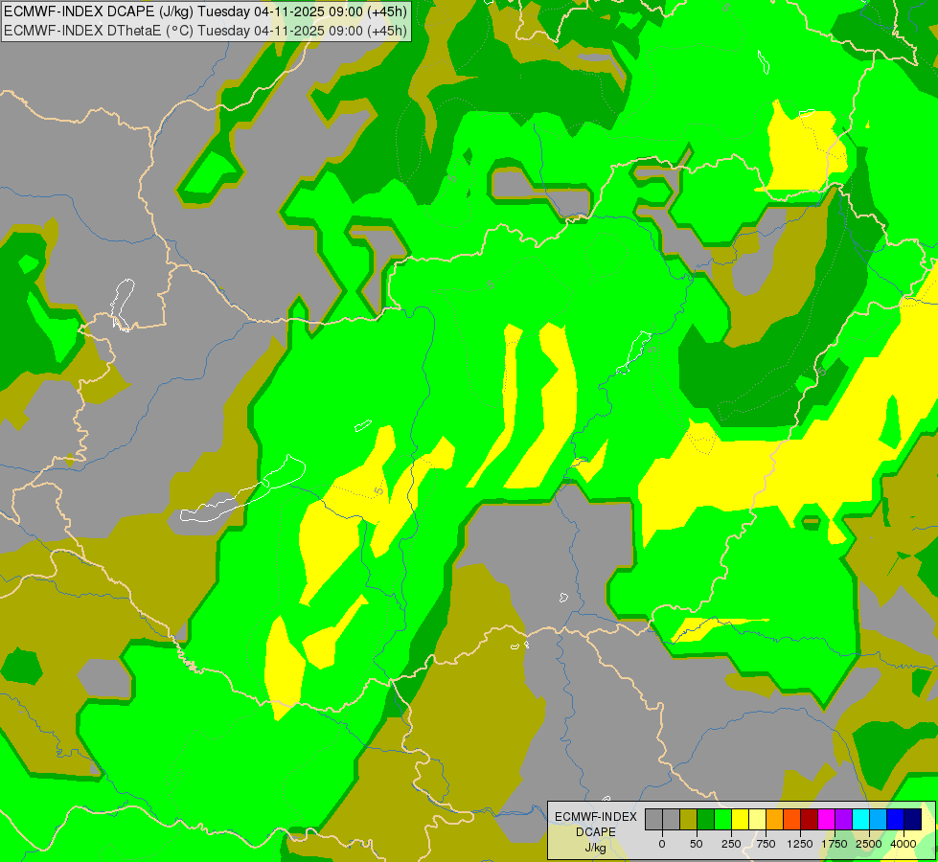The width and height of the screenshot is (938, 862).
Task: Click the 750 tick value on the legend
Action: click(x=766, y=844)
